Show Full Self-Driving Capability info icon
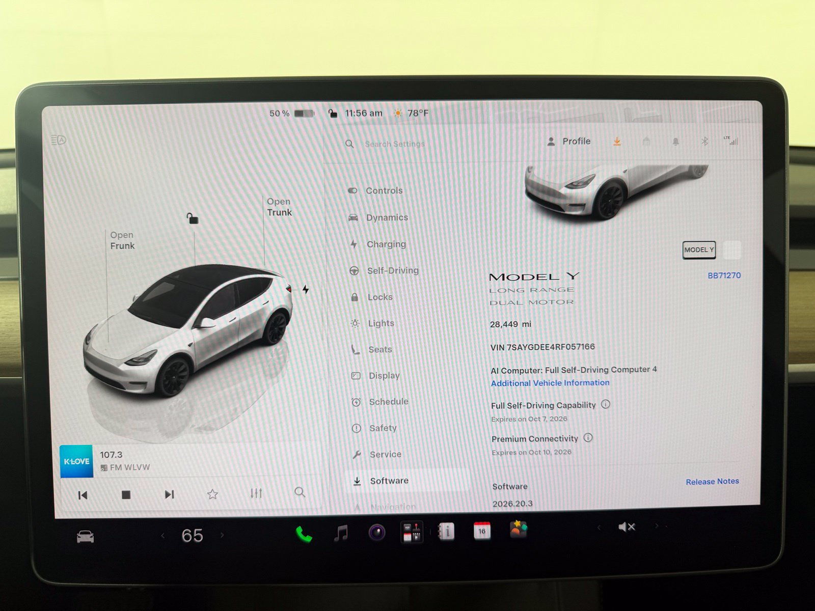The height and width of the screenshot is (611, 815). click(x=606, y=404)
